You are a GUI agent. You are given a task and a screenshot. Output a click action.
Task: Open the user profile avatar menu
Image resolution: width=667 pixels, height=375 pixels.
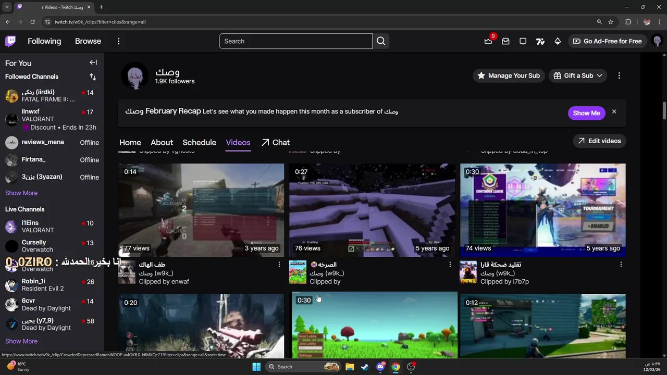coord(657,41)
